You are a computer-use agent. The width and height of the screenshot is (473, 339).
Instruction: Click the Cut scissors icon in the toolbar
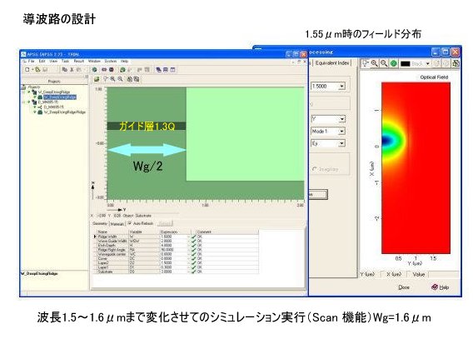[x=72, y=70]
